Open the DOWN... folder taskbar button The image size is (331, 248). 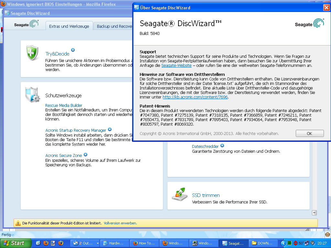click(263, 243)
